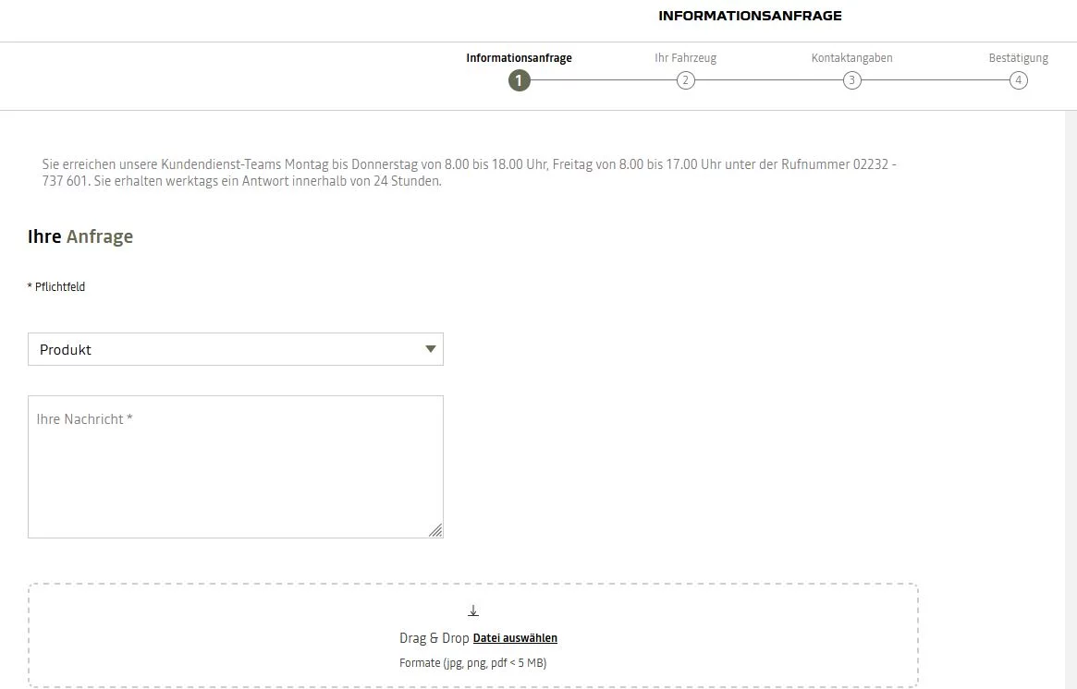This screenshot has height=689, width=1077.
Task: Select the step 3 circle indicator
Action: coord(851,80)
